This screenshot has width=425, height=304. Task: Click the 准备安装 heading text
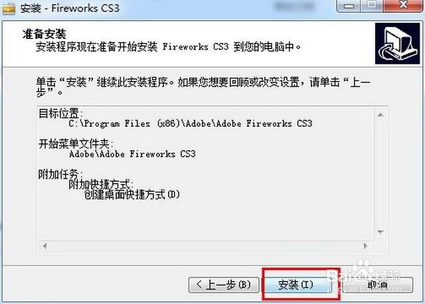pos(44,34)
